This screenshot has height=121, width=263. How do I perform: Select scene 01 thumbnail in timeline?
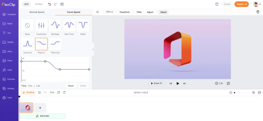26,108
